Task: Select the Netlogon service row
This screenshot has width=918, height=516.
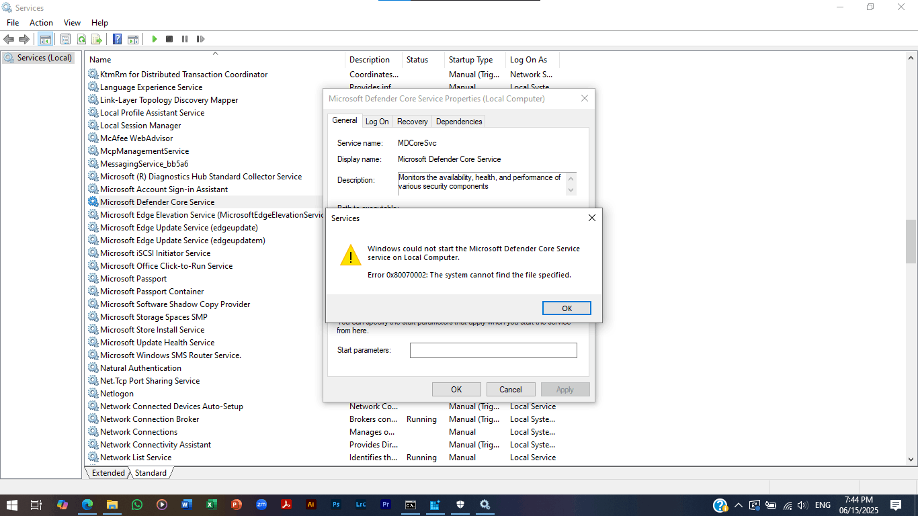Action: pyautogui.click(x=117, y=394)
